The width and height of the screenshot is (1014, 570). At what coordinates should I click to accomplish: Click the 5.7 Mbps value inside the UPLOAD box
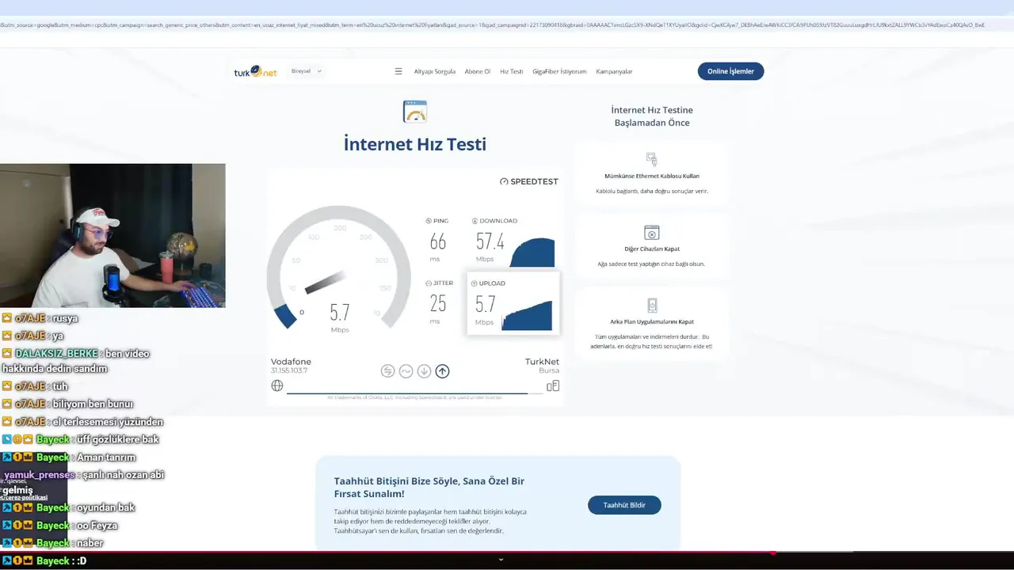pyautogui.click(x=485, y=304)
